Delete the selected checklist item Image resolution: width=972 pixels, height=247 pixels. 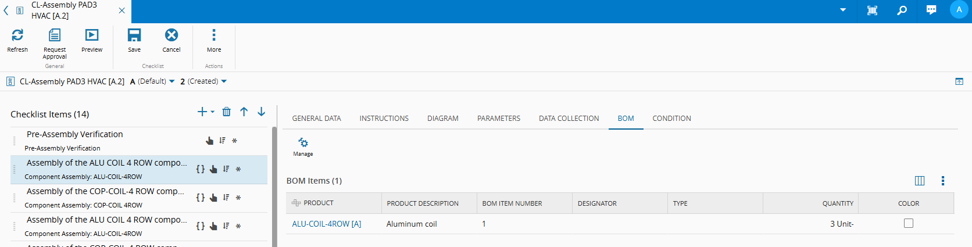(227, 112)
